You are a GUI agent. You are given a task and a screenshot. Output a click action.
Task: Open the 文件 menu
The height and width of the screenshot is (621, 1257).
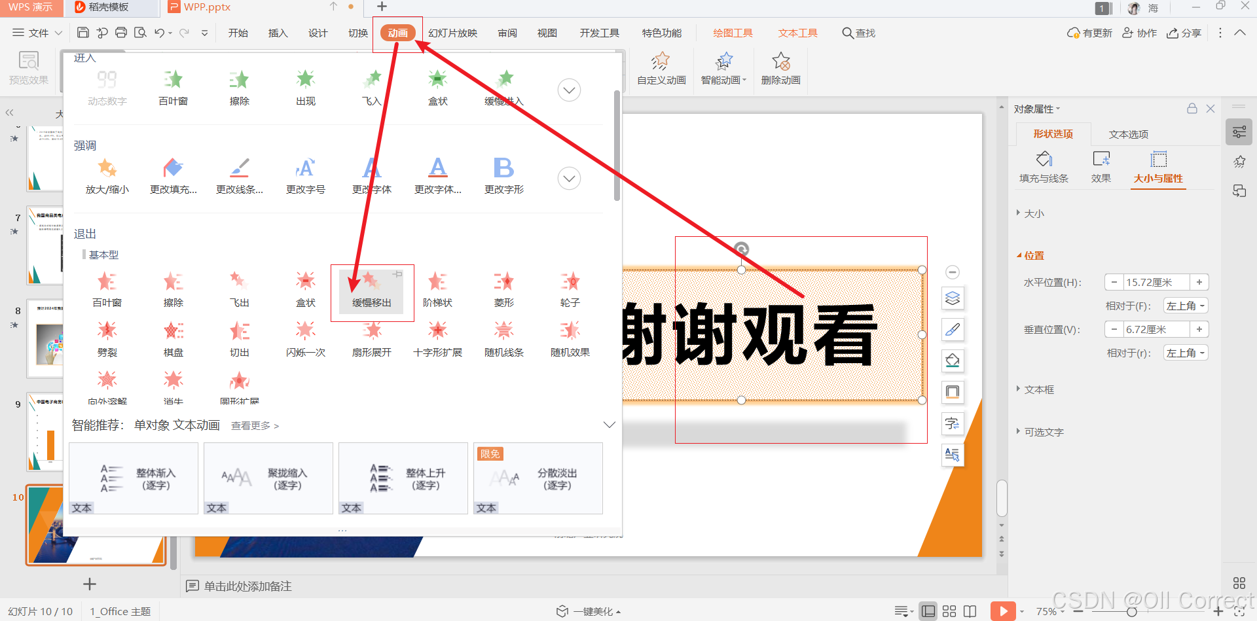coord(38,33)
